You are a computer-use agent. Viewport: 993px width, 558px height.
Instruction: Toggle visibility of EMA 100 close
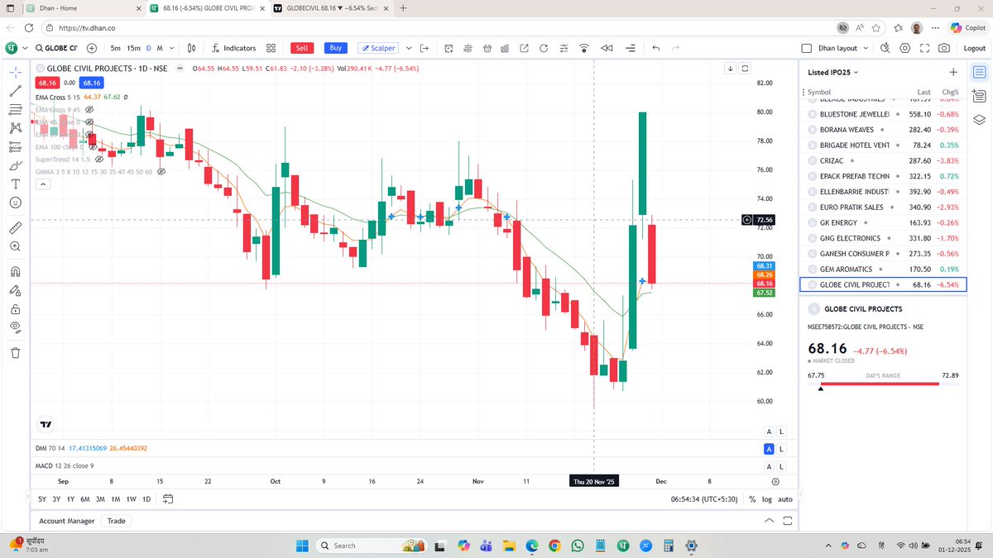[x=93, y=146]
